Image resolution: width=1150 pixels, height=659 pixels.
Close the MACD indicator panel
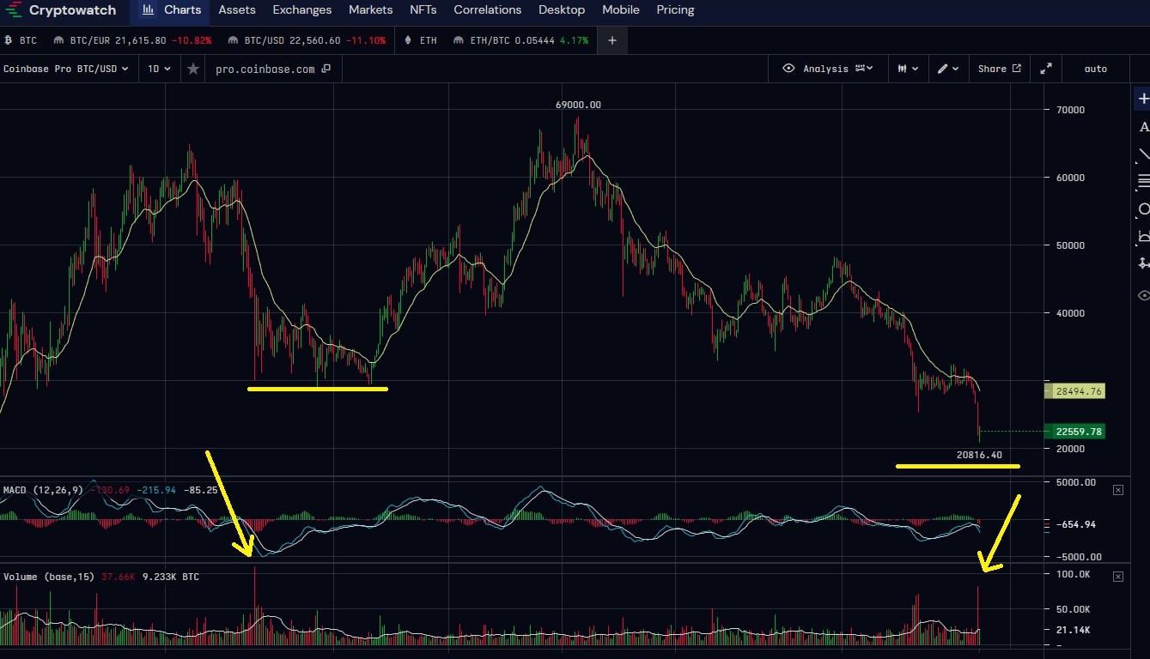pyautogui.click(x=1118, y=490)
